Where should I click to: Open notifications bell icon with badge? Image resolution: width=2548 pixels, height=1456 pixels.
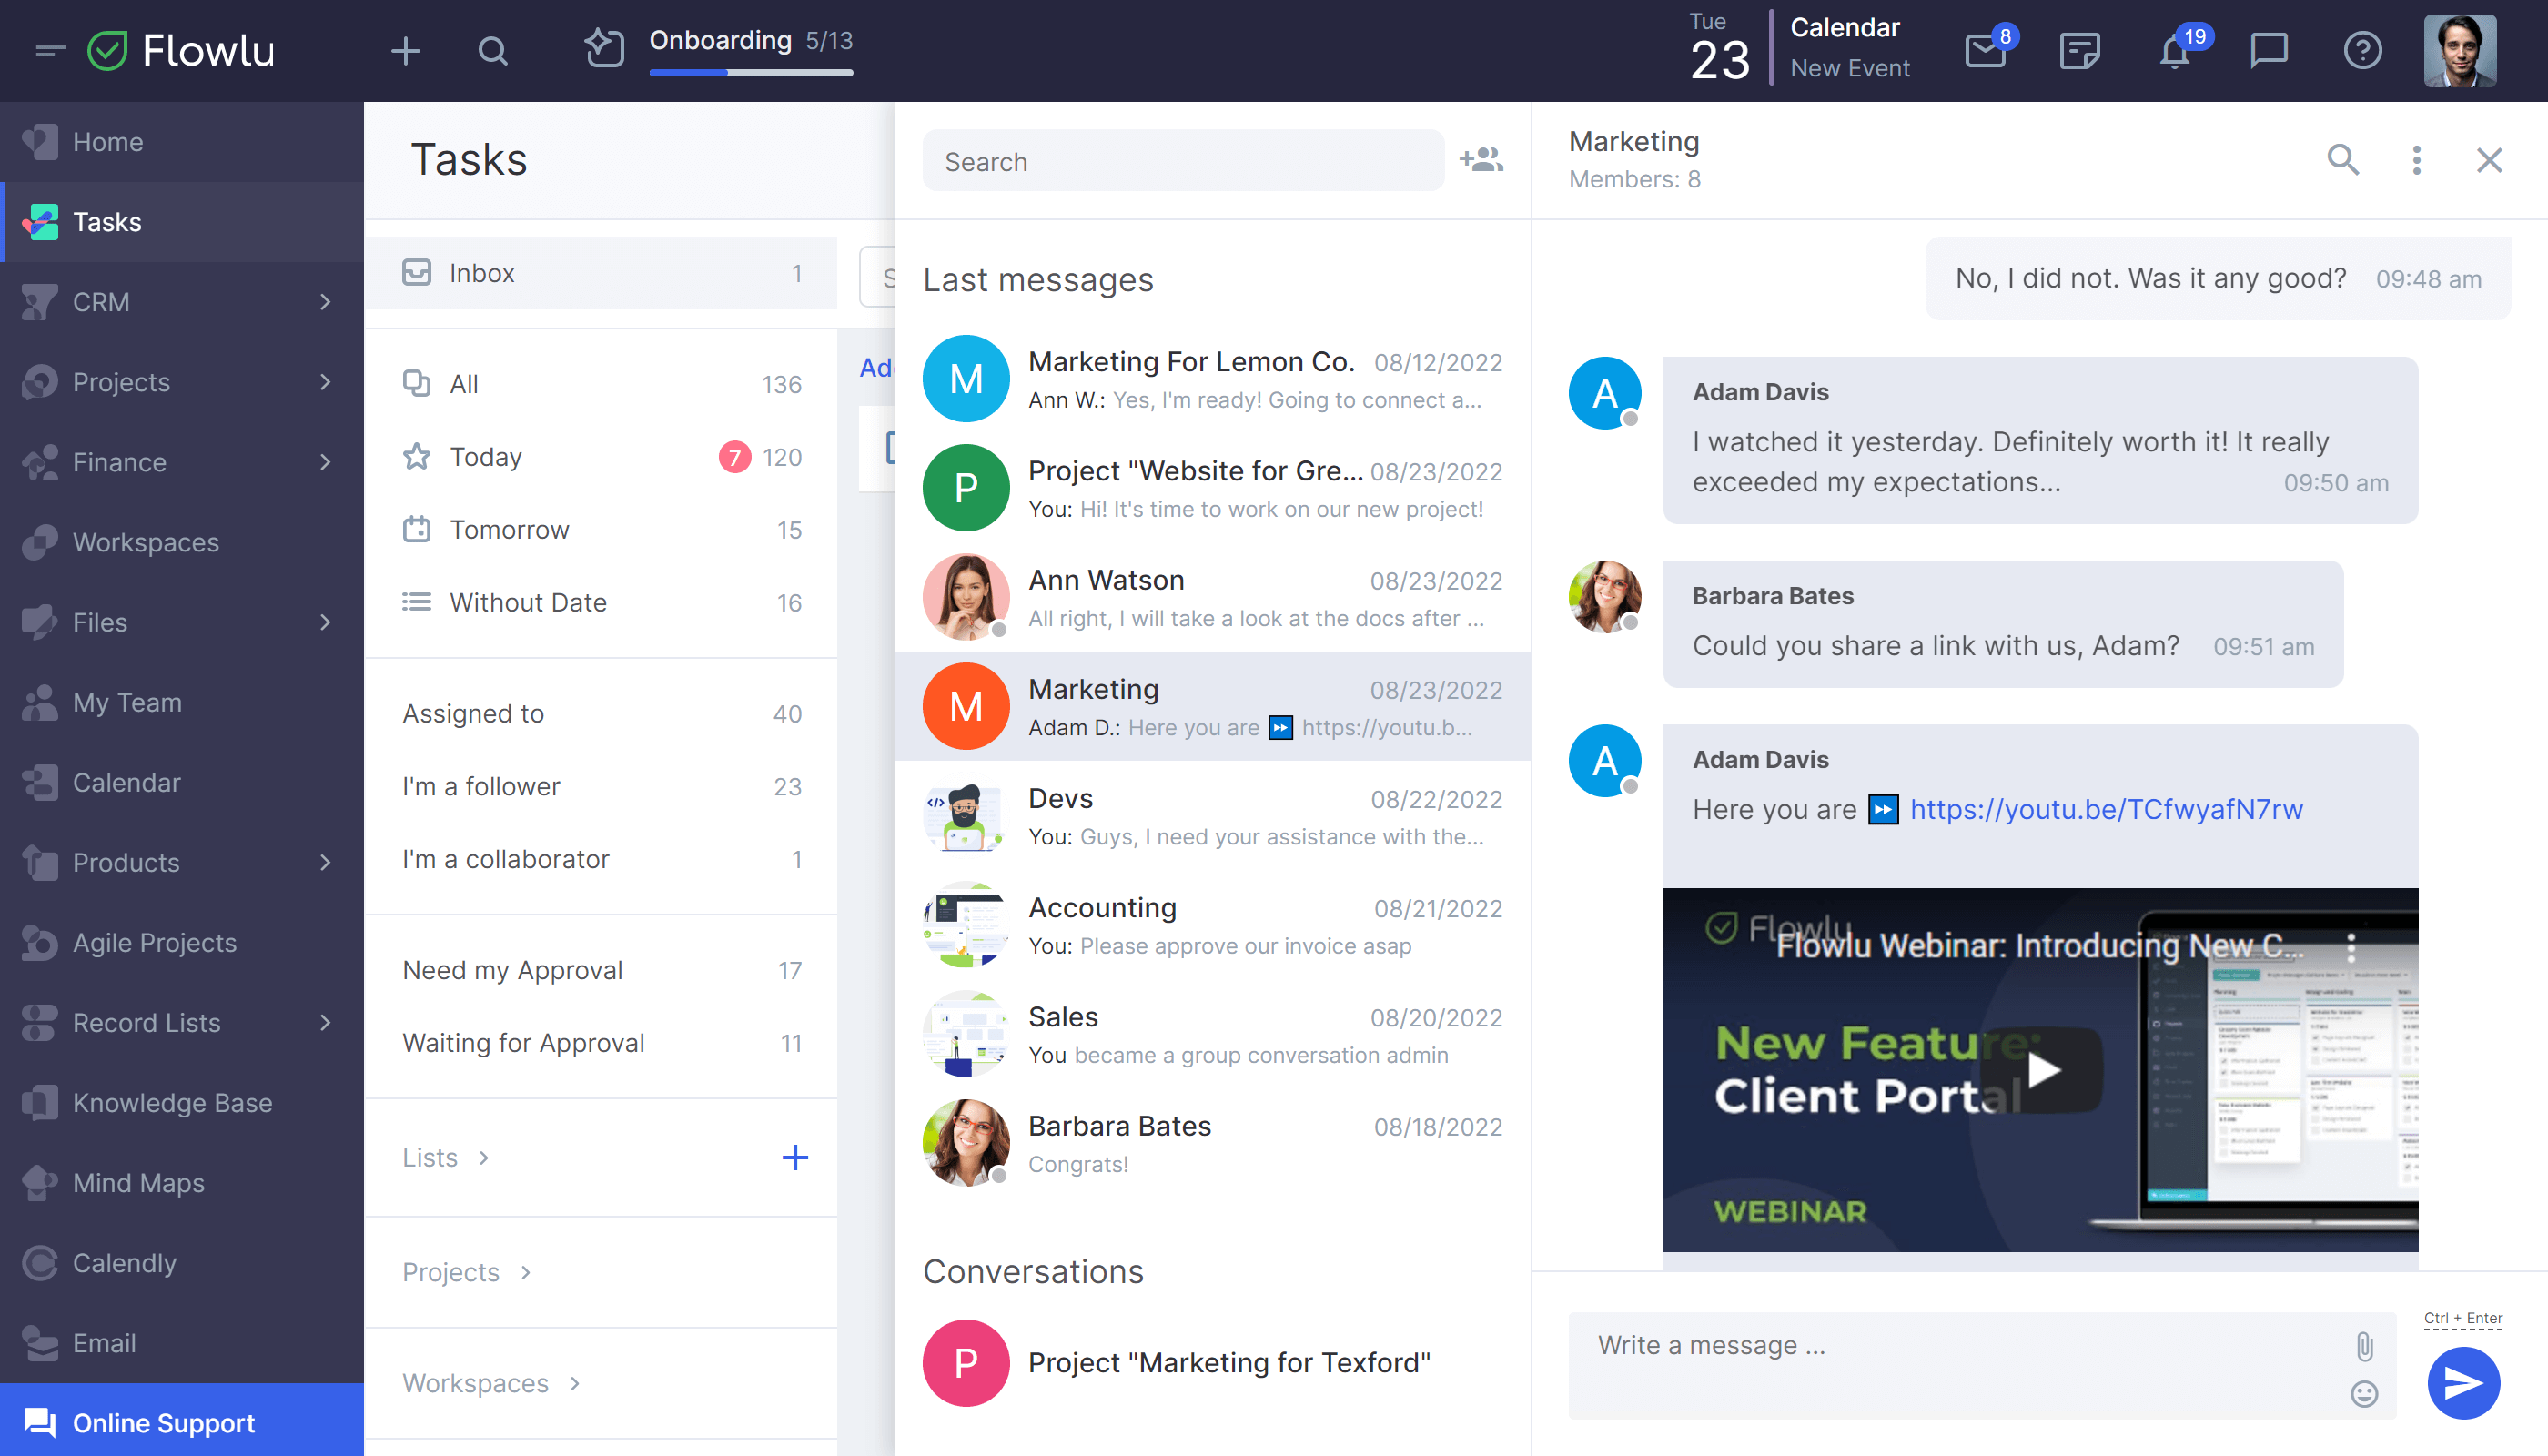point(2175,49)
